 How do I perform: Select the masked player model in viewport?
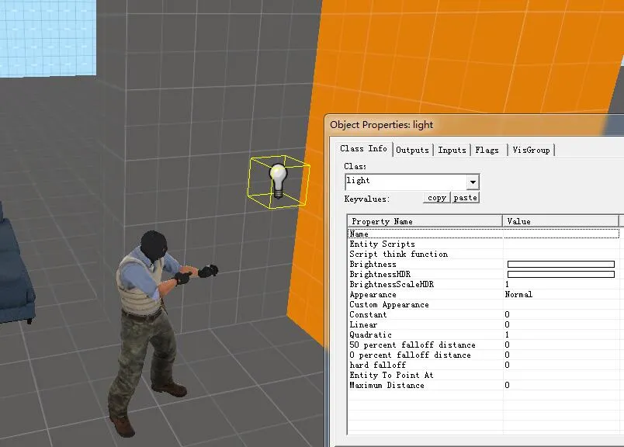tap(158, 332)
